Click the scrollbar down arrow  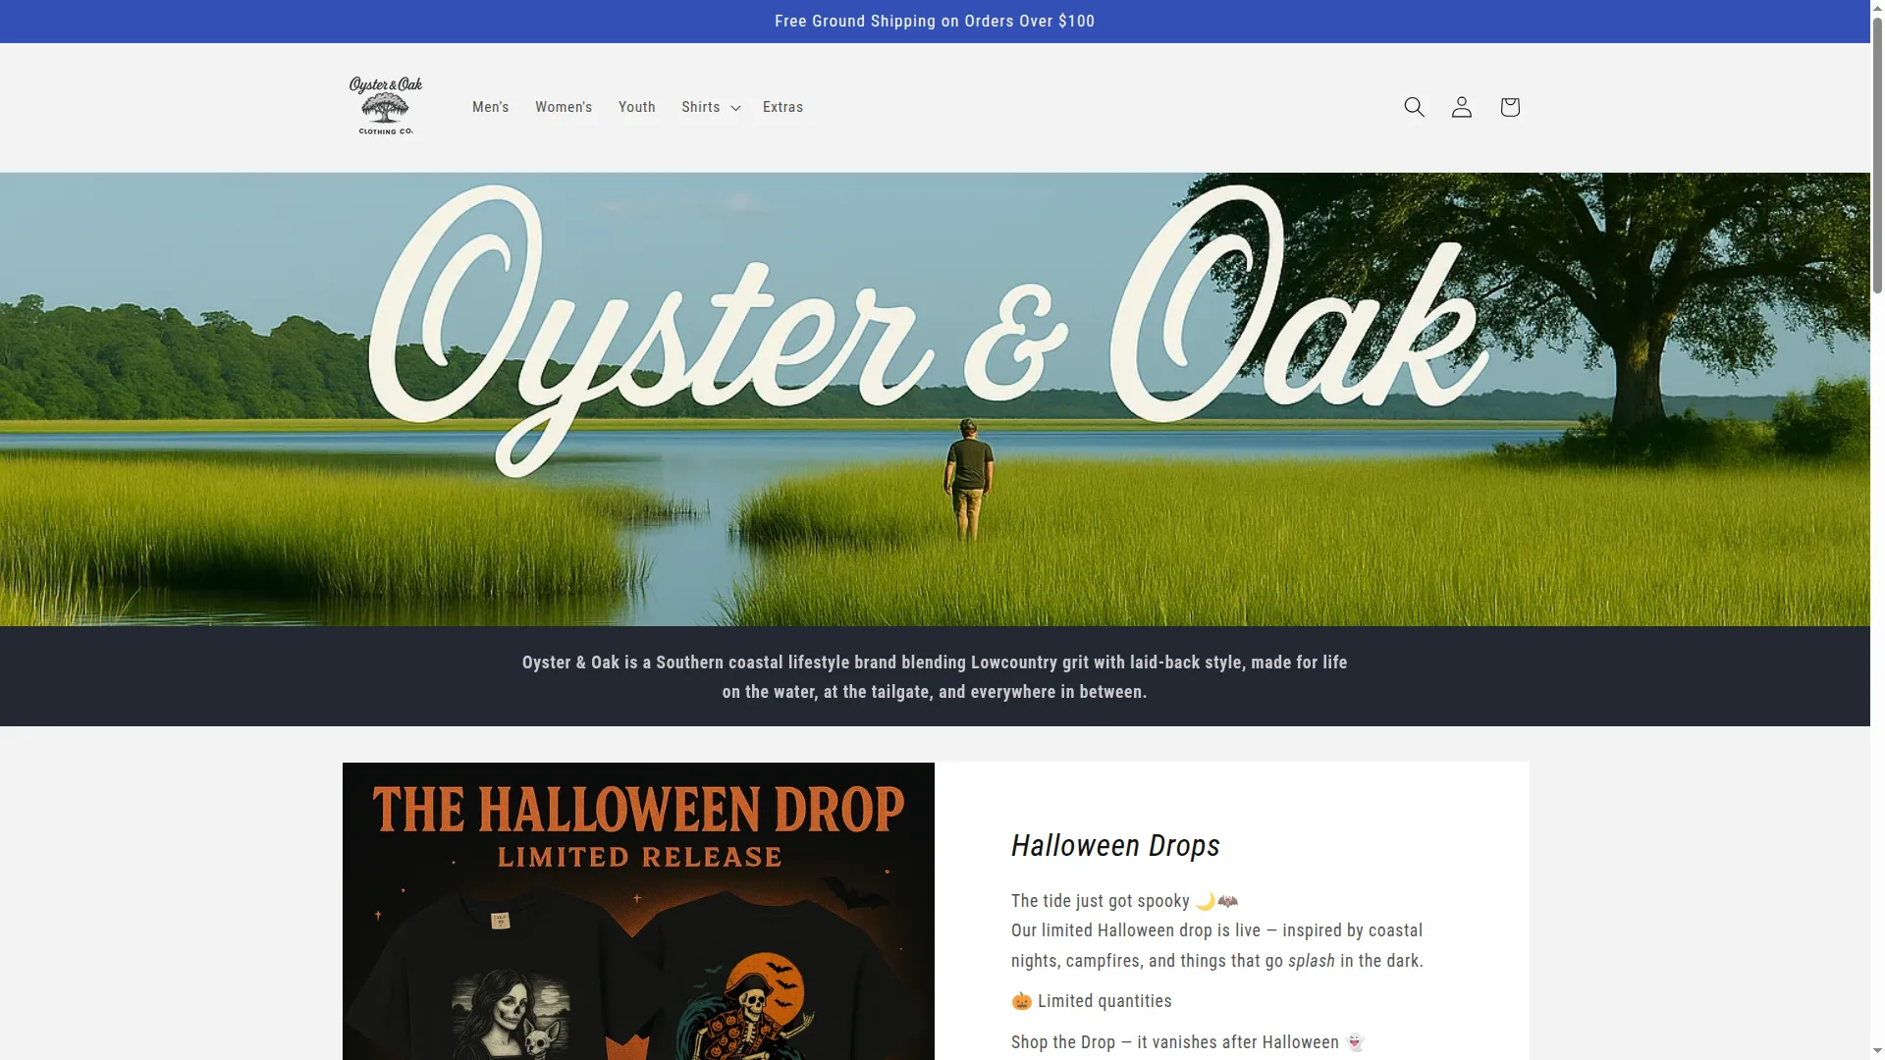(1877, 1052)
